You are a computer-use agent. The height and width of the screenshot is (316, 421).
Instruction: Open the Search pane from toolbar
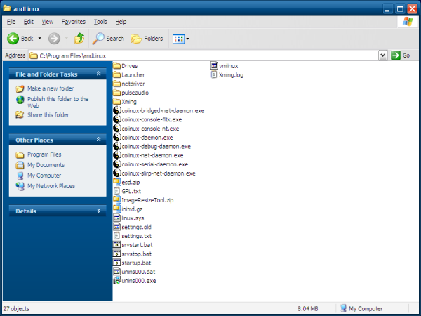click(108, 39)
